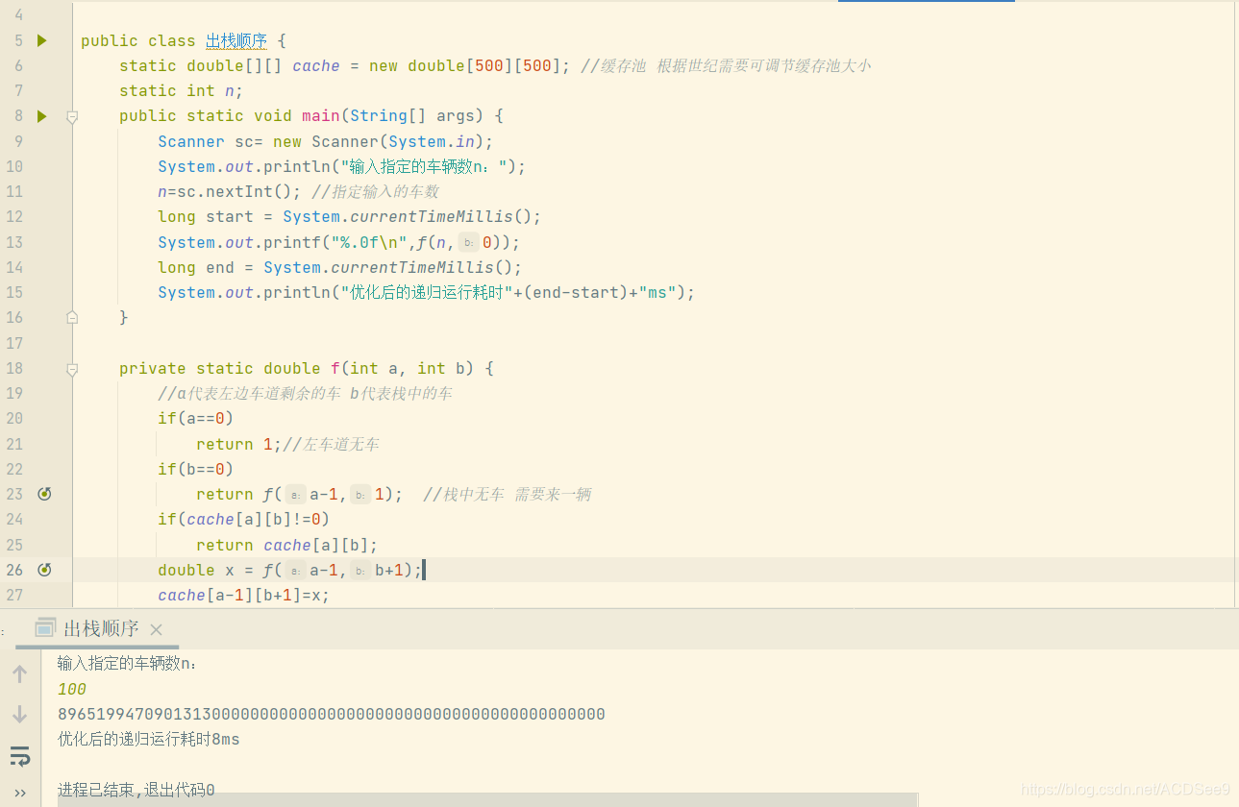Click the cache field declaration on line 6
The image size is (1239, 807).
tap(316, 65)
